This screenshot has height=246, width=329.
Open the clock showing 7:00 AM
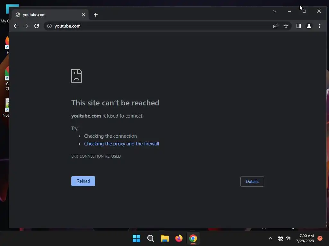click(305, 238)
